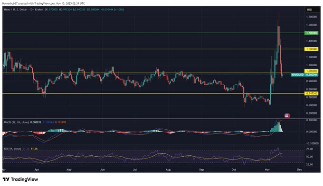Click the RSI value 51.35
Viewport: 323px width, 186px height.
tap(26, 149)
